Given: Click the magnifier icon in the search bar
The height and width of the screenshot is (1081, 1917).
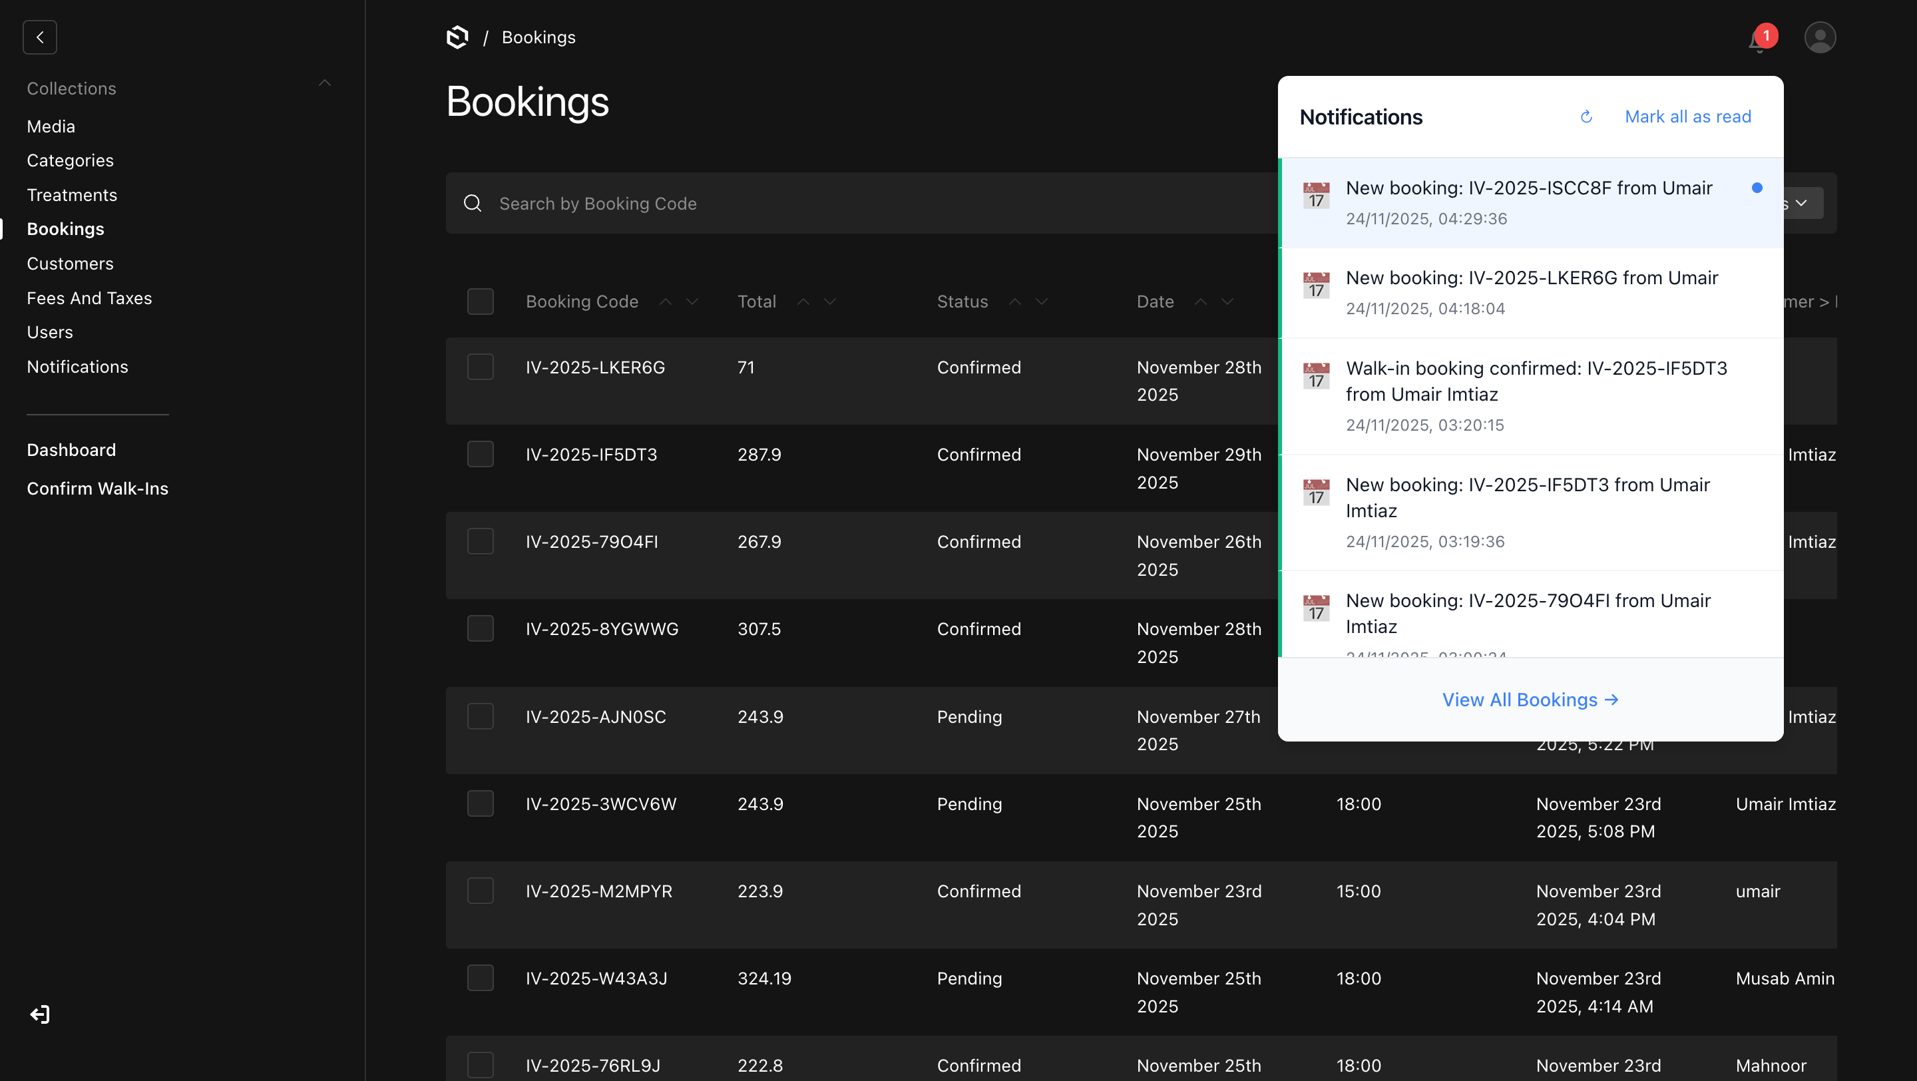Looking at the screenshot, I should 473,202.
